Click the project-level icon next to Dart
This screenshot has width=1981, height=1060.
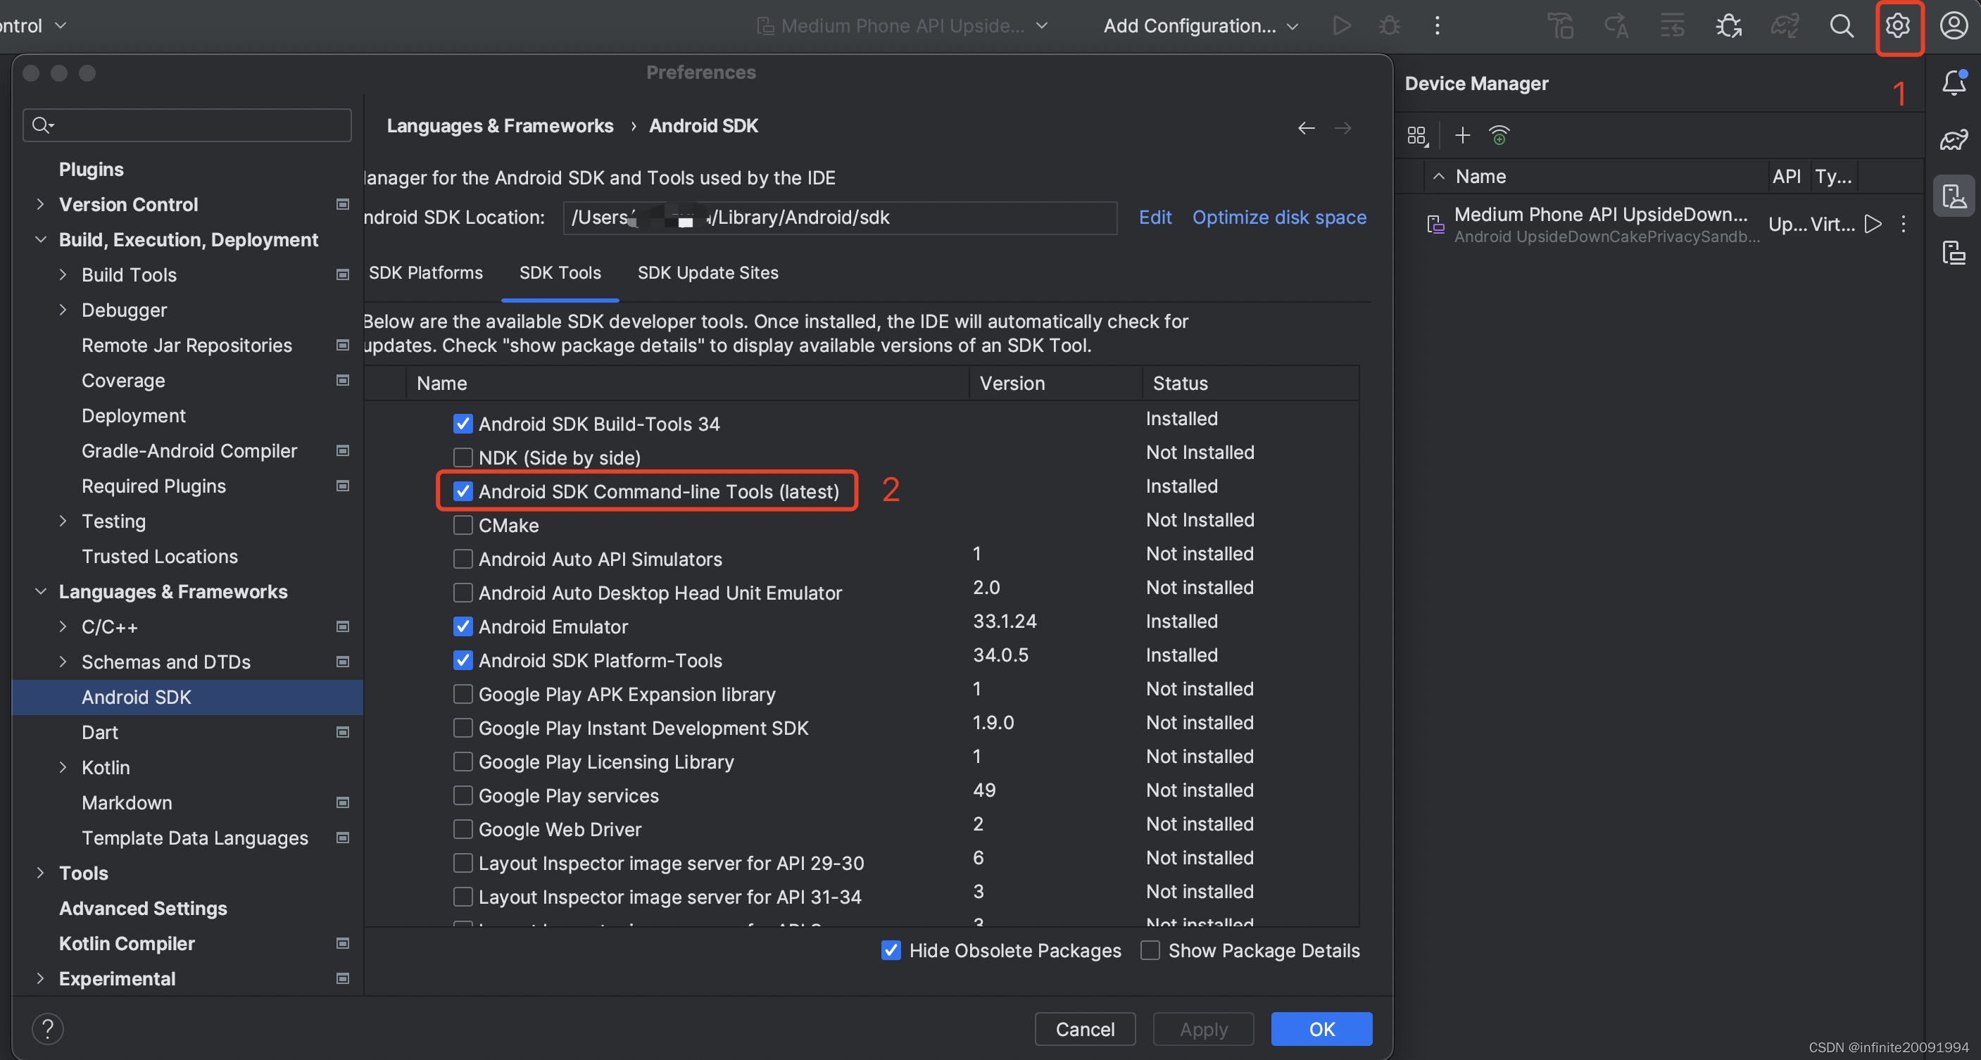tap(343, 732)
